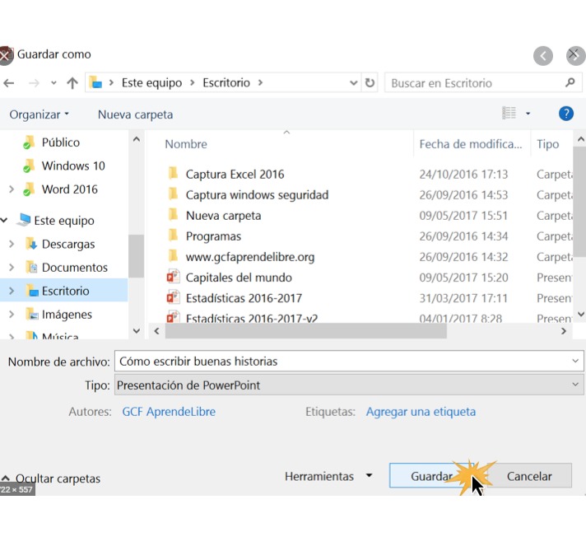This screenshot has width=586, height=537.
Task: Click the horizontal scrollbar in file list
Action: click(305, 331)
